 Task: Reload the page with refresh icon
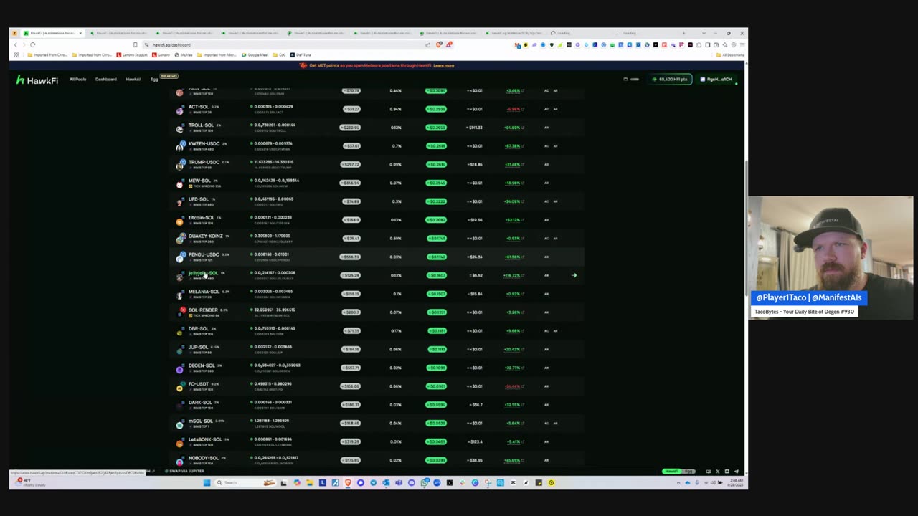coord(32,44)
